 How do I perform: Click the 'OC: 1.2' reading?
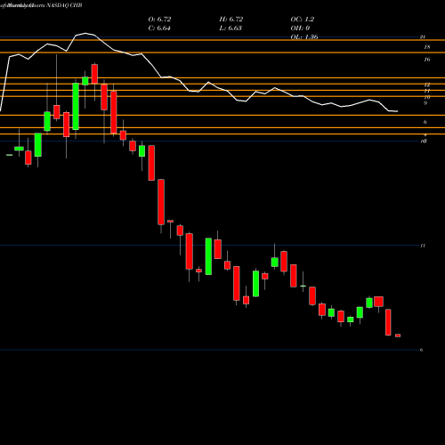pyautogui.click(x=303, y=20)
